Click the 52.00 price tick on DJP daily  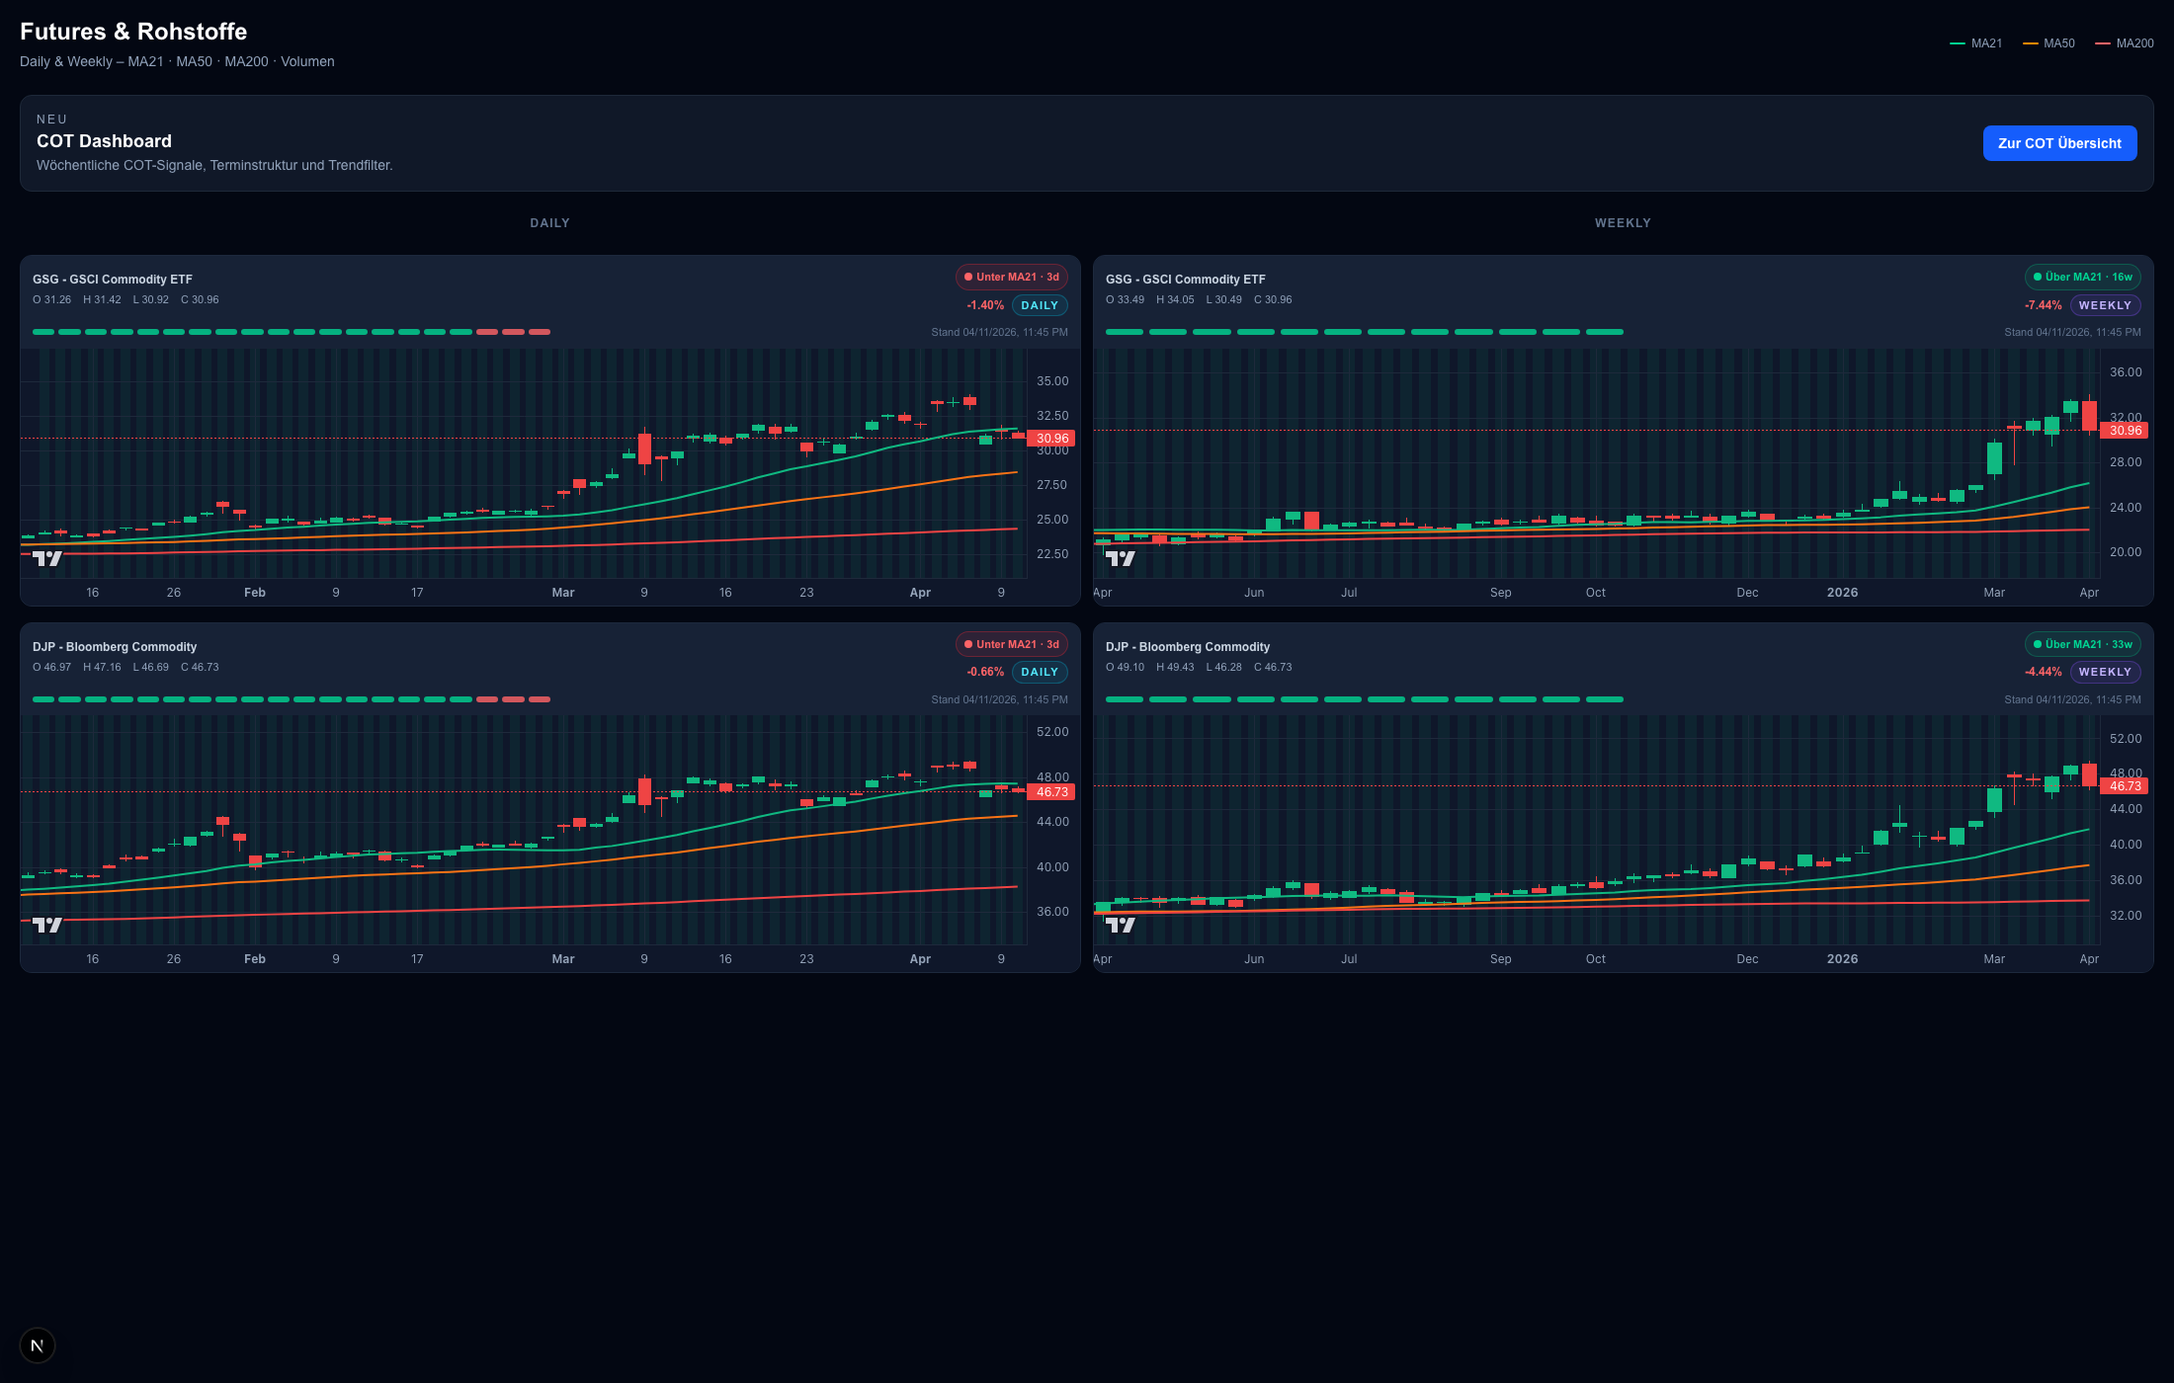pyautogui.click(x=1052, y=732)
